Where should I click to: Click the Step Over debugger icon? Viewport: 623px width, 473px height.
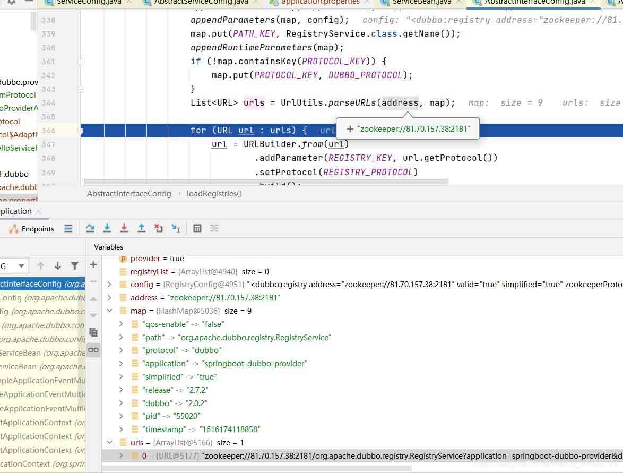[90, 228]
